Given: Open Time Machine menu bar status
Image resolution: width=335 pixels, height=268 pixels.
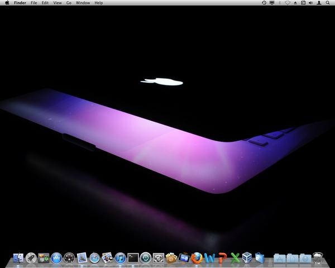Looking at the screenshot, I should tap(264, 3).
